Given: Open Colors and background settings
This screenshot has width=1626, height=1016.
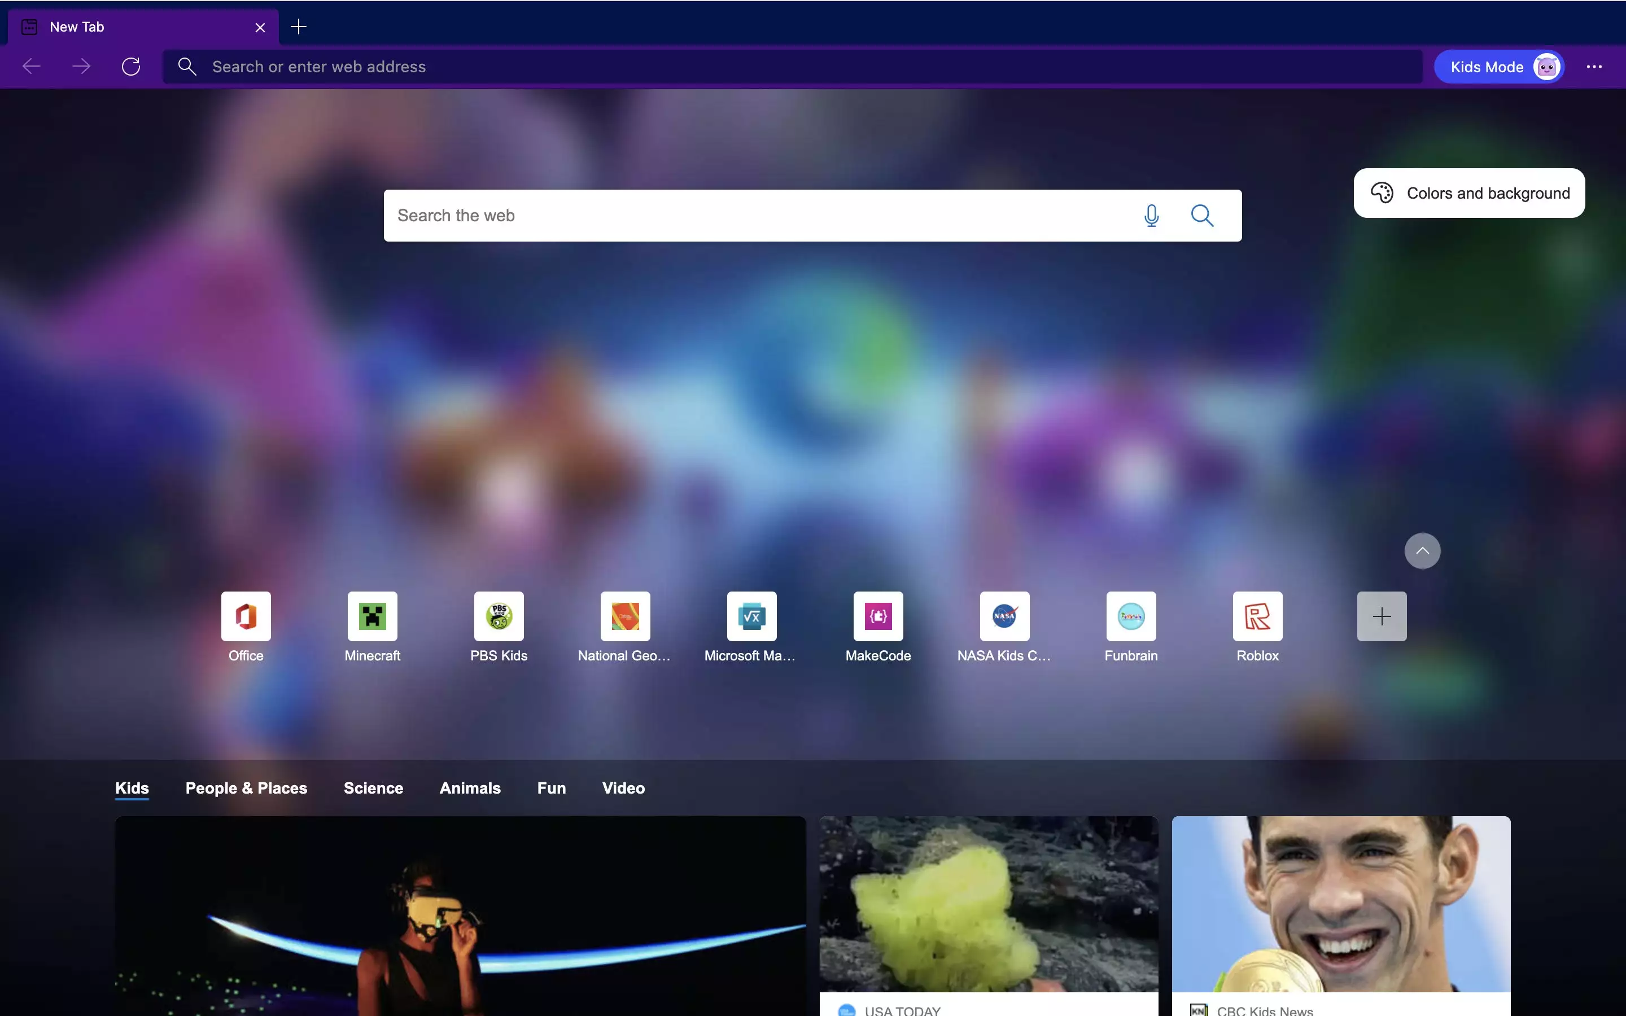Looking at the screenshot, I should (x=1469, y=194).
